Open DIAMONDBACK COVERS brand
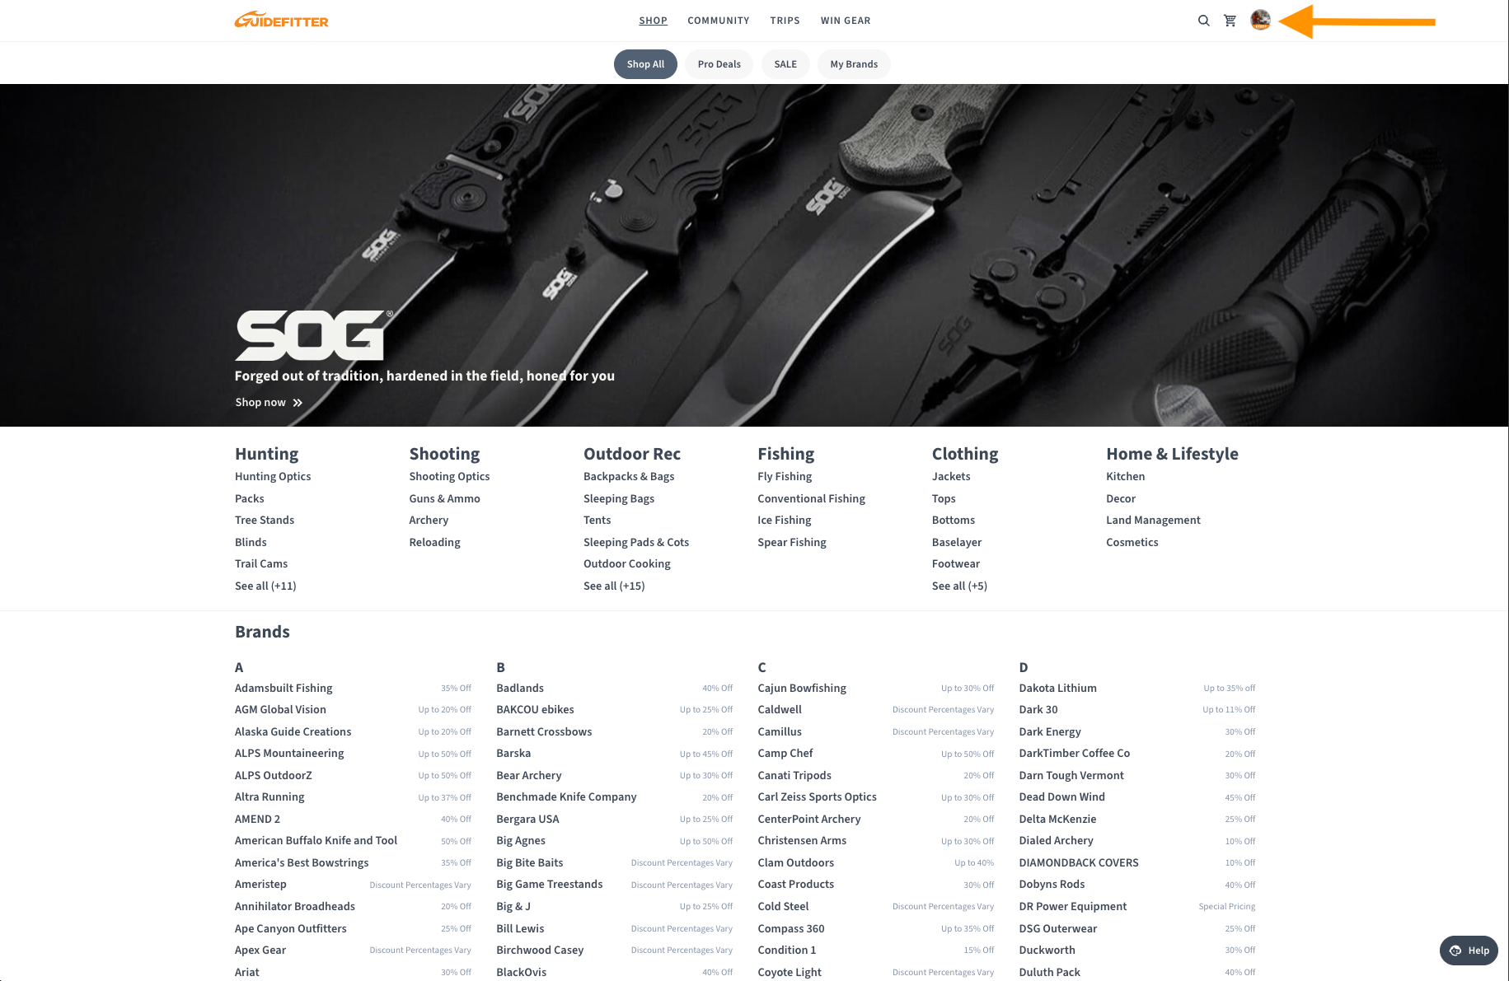The image size is (1509, 981). coord(1079,863)
